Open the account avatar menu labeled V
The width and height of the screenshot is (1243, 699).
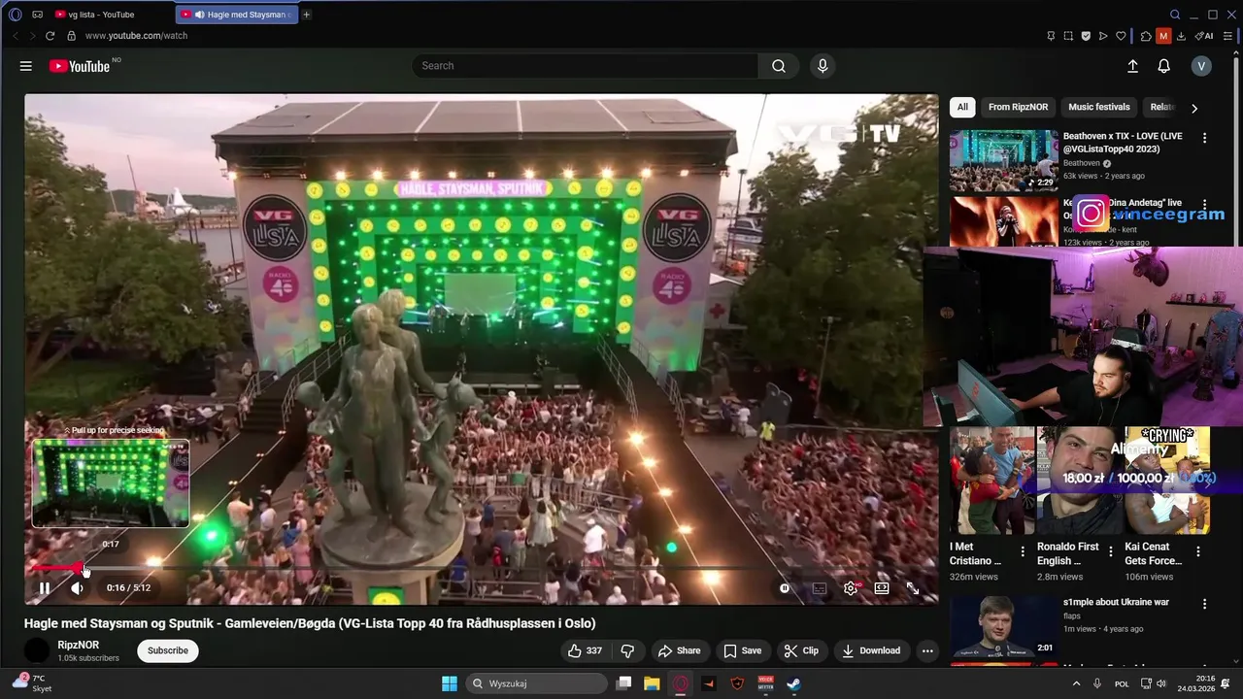(x=1201, y=66)
